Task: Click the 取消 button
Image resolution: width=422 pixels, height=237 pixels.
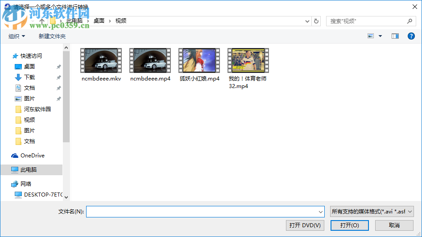Action: coord(394,225)
